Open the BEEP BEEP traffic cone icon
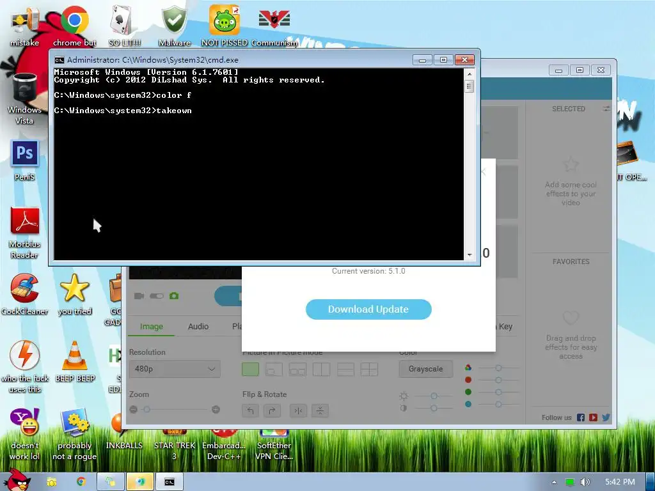655x491 pixels. point(75,362)
